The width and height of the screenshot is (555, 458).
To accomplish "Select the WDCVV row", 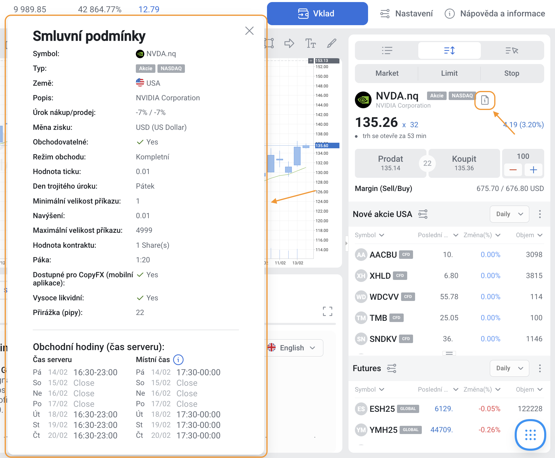I will tap(449, 297).
